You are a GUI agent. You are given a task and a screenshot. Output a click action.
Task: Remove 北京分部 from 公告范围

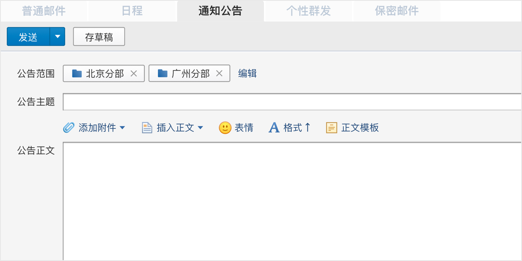pos(134,73)
